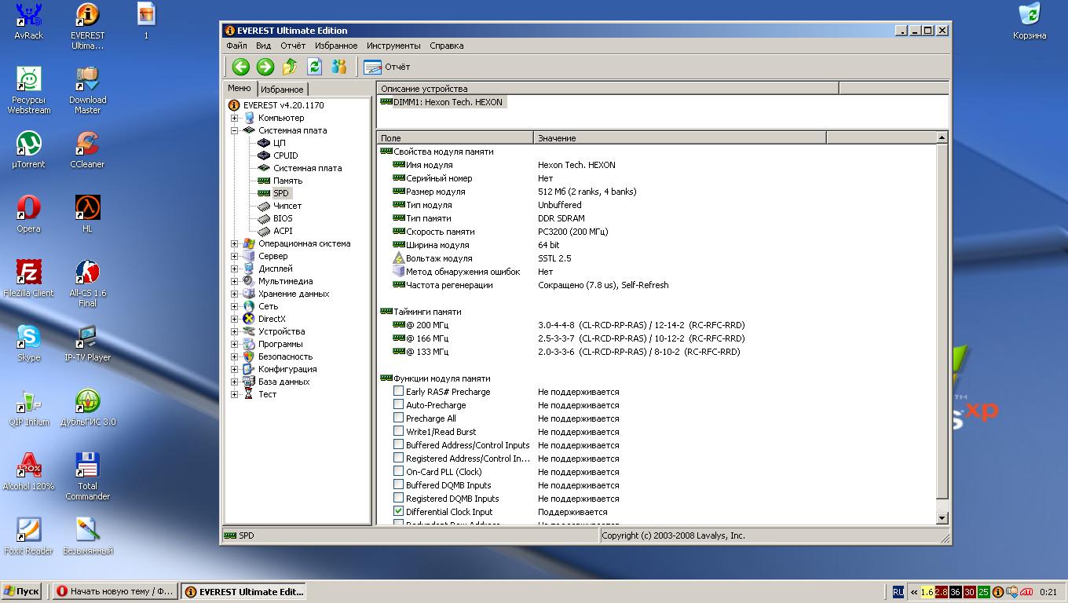Image resolution: width=1068 pixels, height=603 pixels.
Task: Launch Alcohol 120% from the desktop
Action: coord(29,472)
